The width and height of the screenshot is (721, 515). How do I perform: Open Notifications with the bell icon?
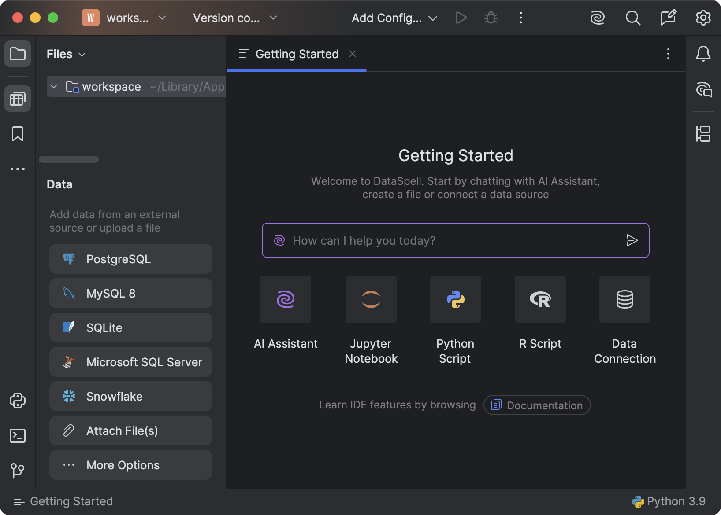(x=703, y=54)
